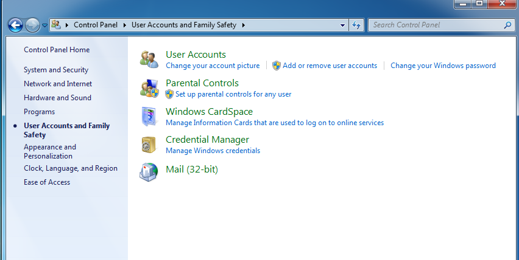Click the Parental Controls icon
This screenshot has height=260, width=519.
(149, 88)
